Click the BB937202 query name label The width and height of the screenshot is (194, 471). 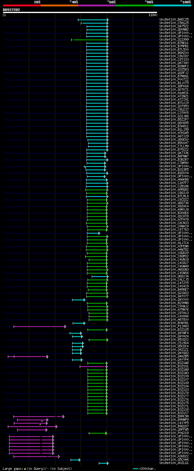12,10
